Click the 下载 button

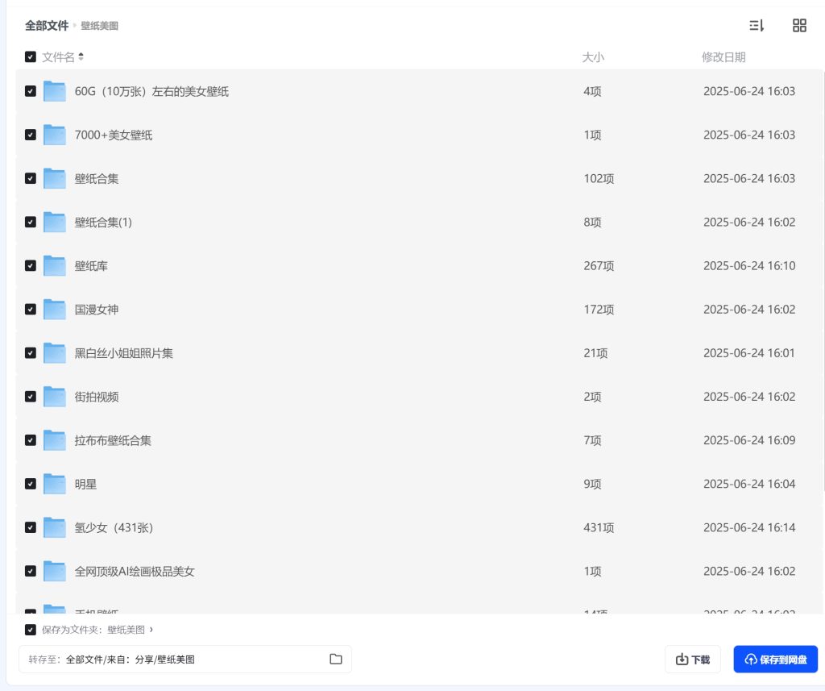click(x=692, y=659)
